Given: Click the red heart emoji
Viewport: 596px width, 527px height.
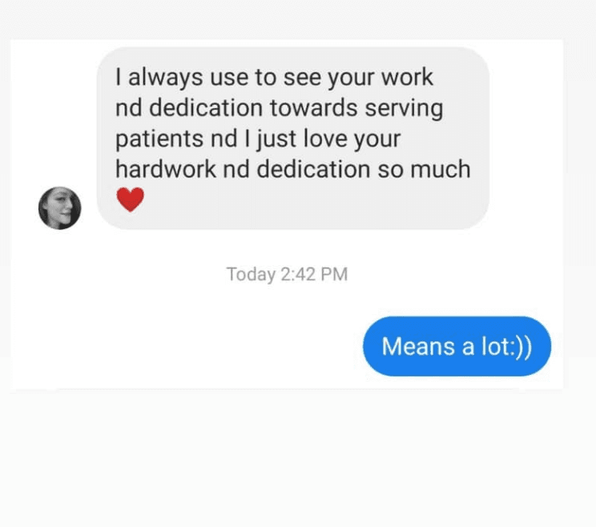Looking at the screenshot, I should (x=131, y=199).
